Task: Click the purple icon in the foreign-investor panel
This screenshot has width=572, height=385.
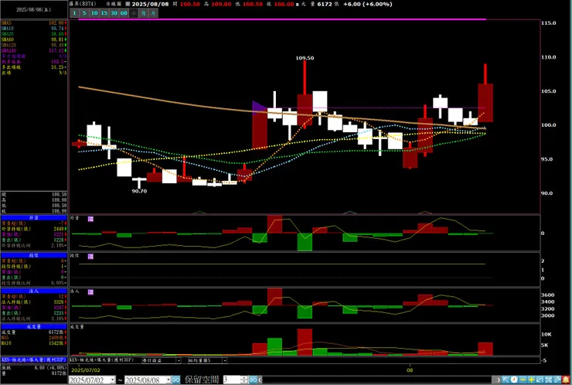Action: pyautogui.click(x=90, y=219)
